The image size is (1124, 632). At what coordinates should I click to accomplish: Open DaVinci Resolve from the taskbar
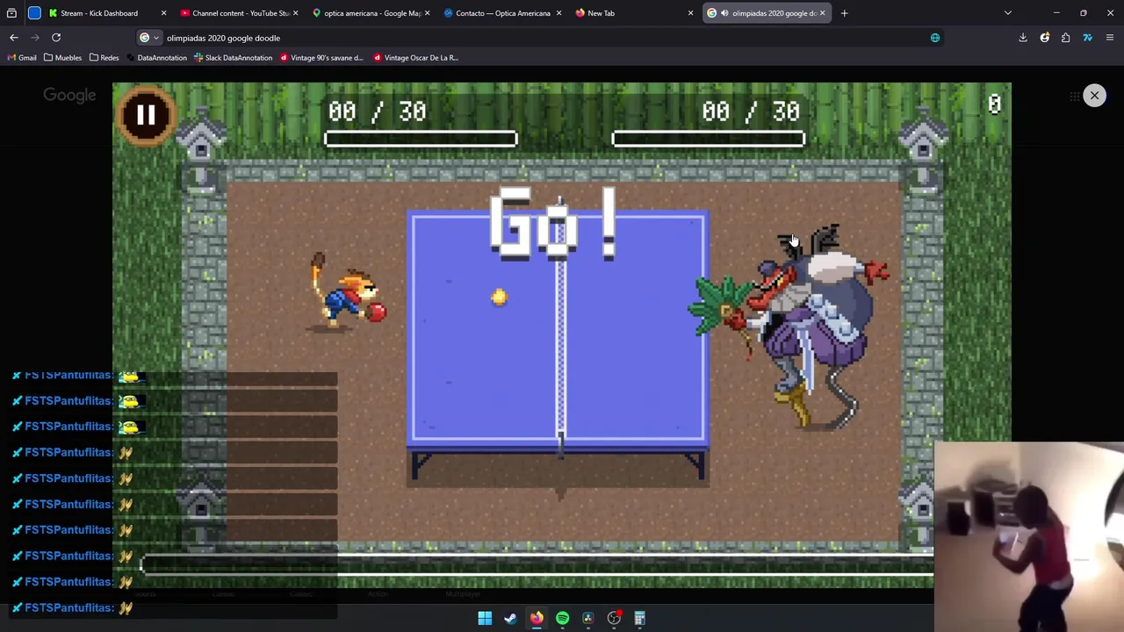(x=588, y=618)
